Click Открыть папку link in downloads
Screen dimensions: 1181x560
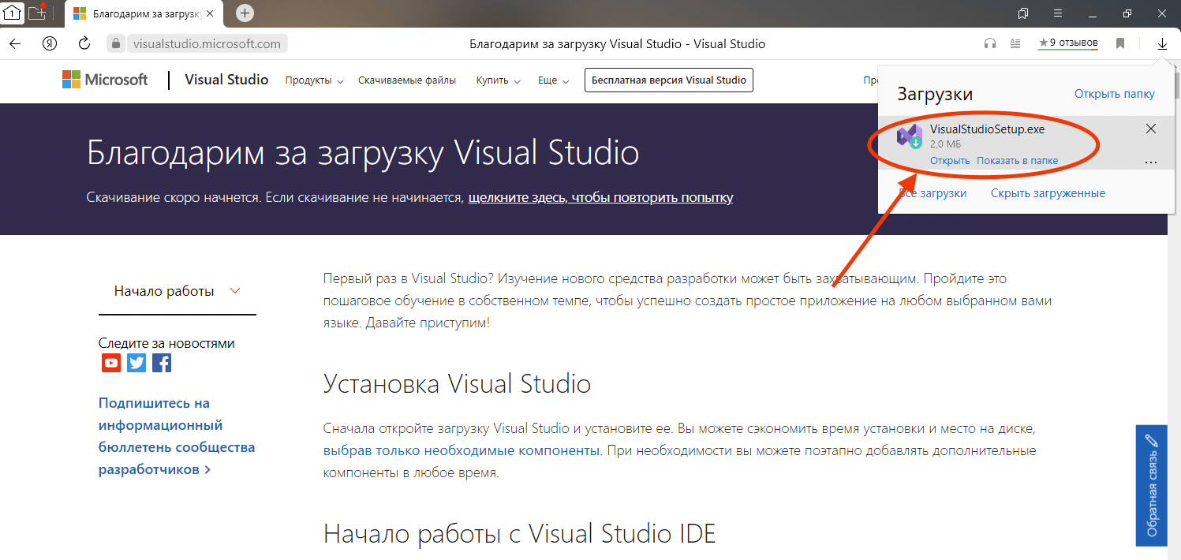pos(1114,94)
